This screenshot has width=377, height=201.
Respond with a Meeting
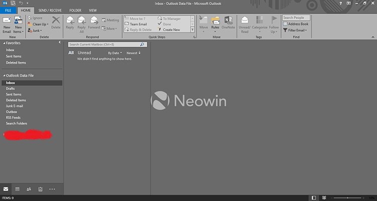tap(111, 20)
